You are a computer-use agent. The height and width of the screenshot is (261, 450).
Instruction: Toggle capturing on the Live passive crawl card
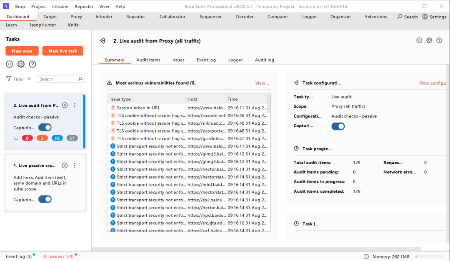tap(45, 199)
